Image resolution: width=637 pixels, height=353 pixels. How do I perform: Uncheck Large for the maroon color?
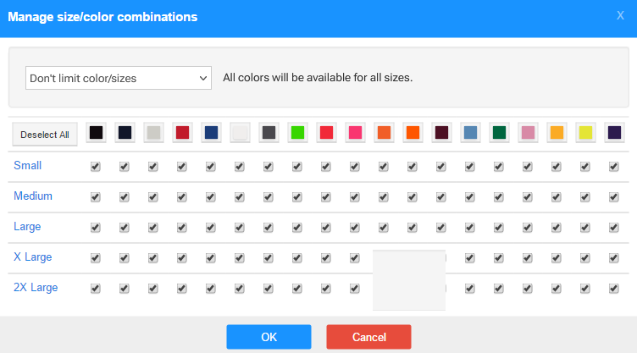(440, 228)
